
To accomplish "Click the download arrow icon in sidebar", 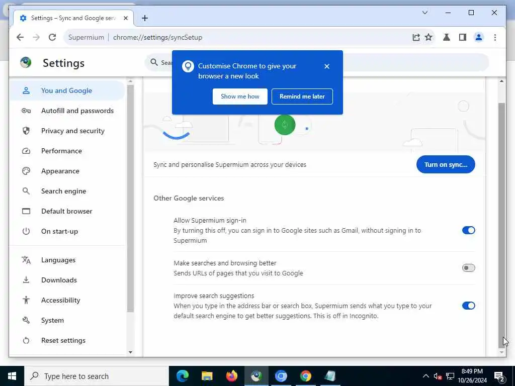I will point(26,280).
